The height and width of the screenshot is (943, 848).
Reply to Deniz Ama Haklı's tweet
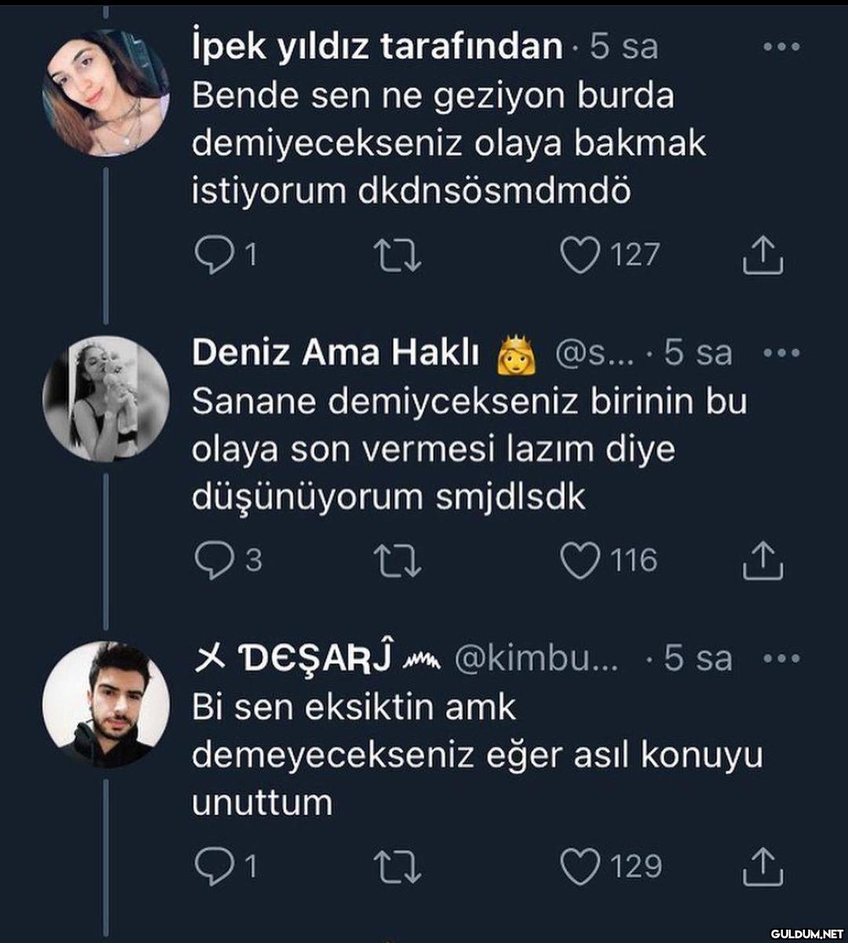click(x=210, y=561)
